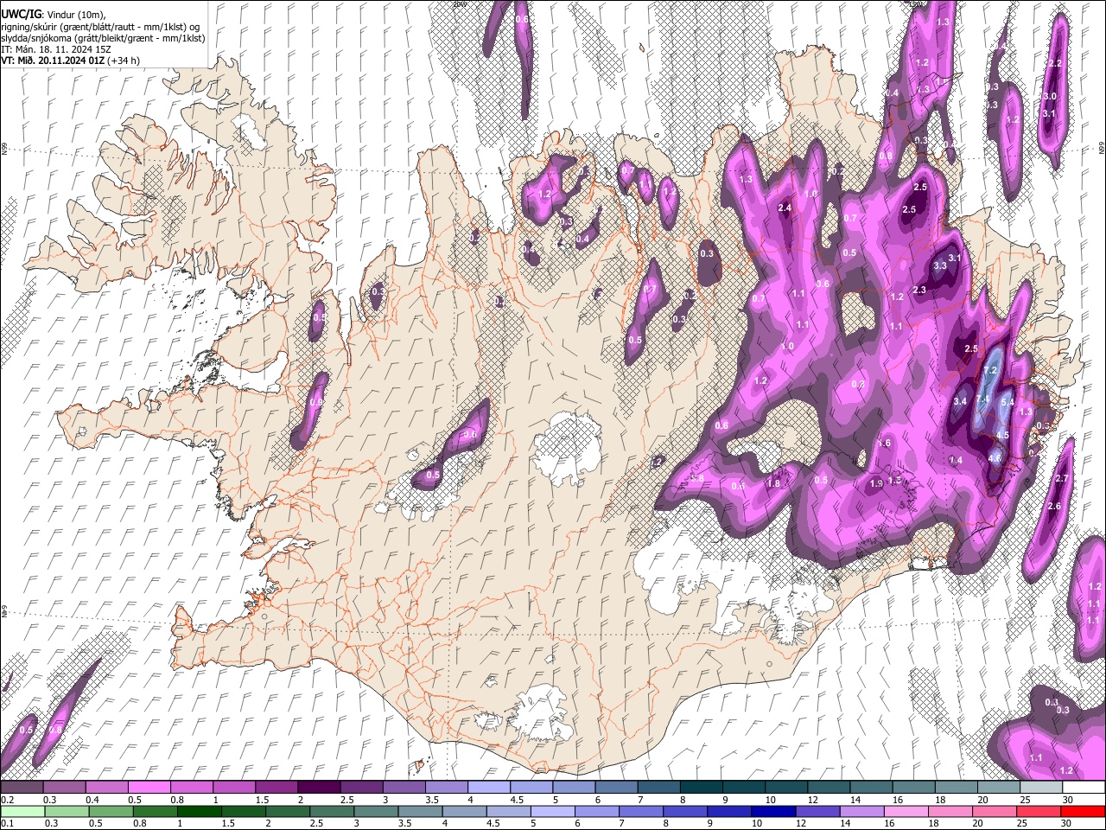Click the 0.9 value in western Iceland
1106x830 pixels.
click(316, 403)
